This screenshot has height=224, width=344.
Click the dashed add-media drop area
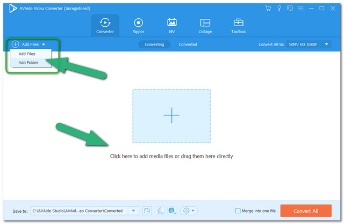[171, 116]
